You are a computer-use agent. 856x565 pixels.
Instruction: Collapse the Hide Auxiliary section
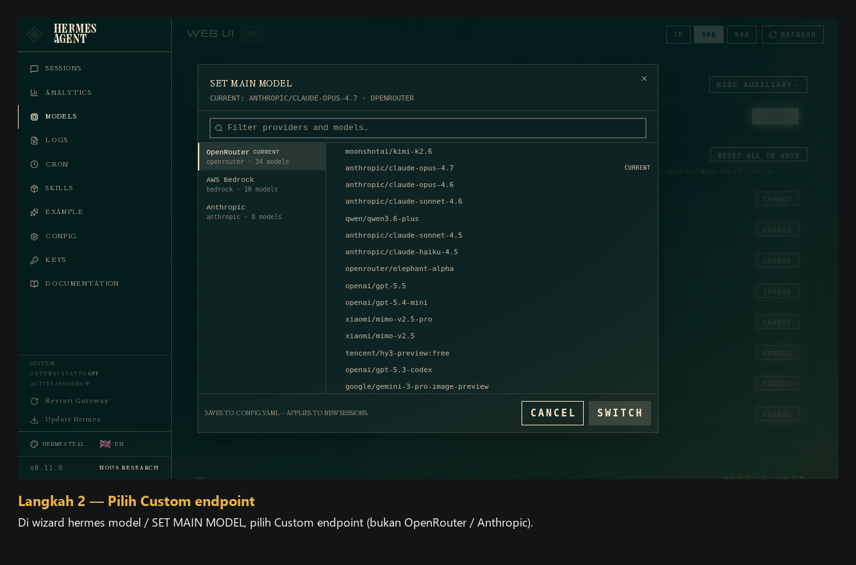point(758,85)
